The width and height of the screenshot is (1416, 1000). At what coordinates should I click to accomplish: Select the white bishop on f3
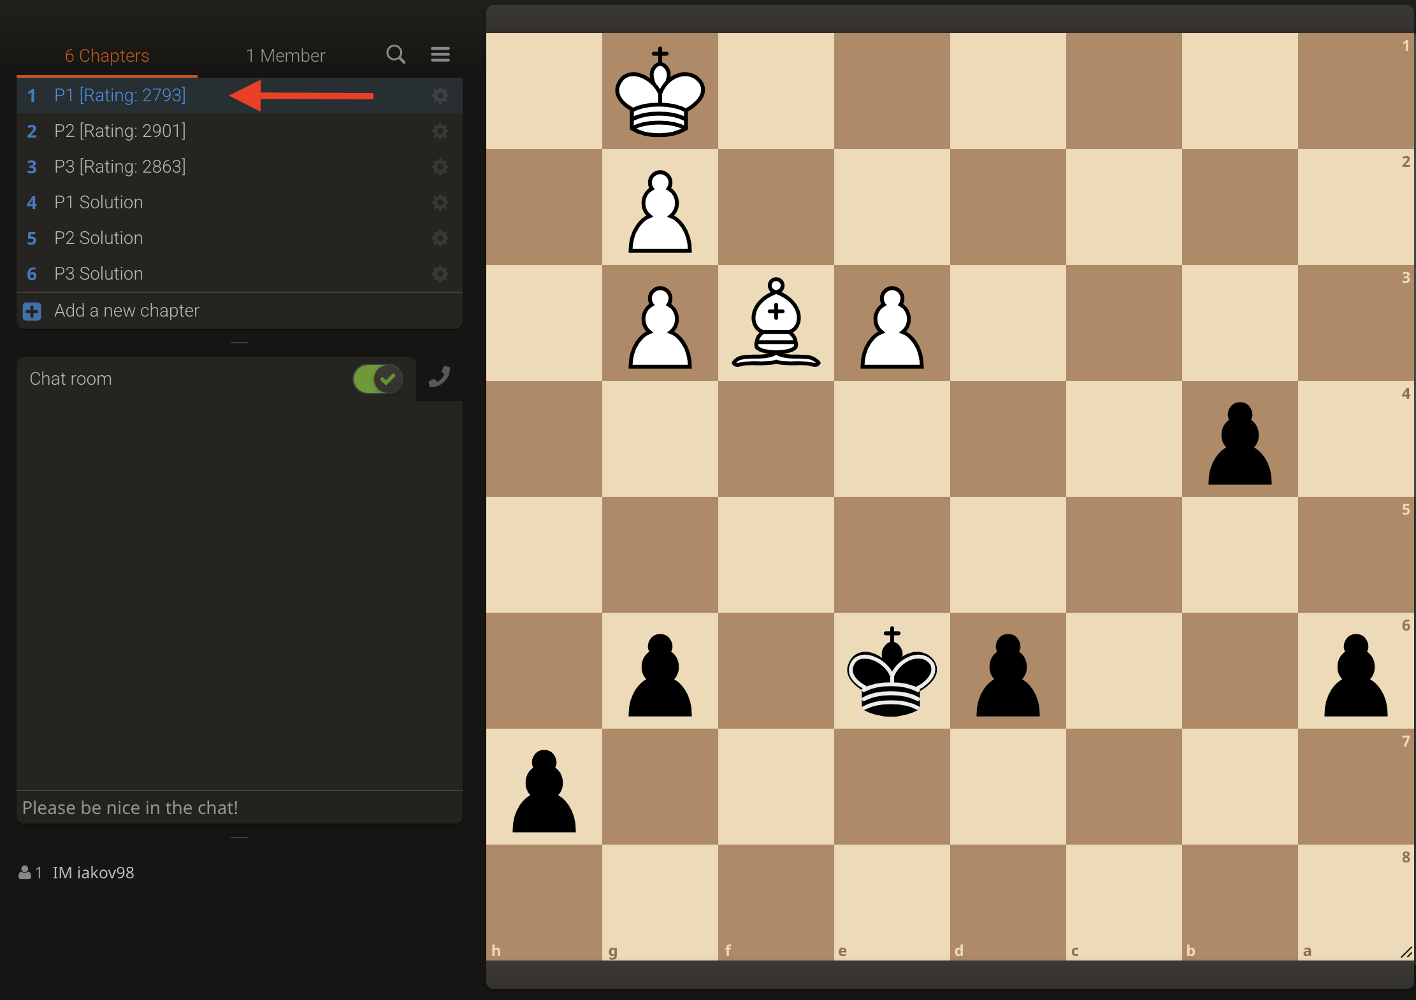tap(776, 323)
